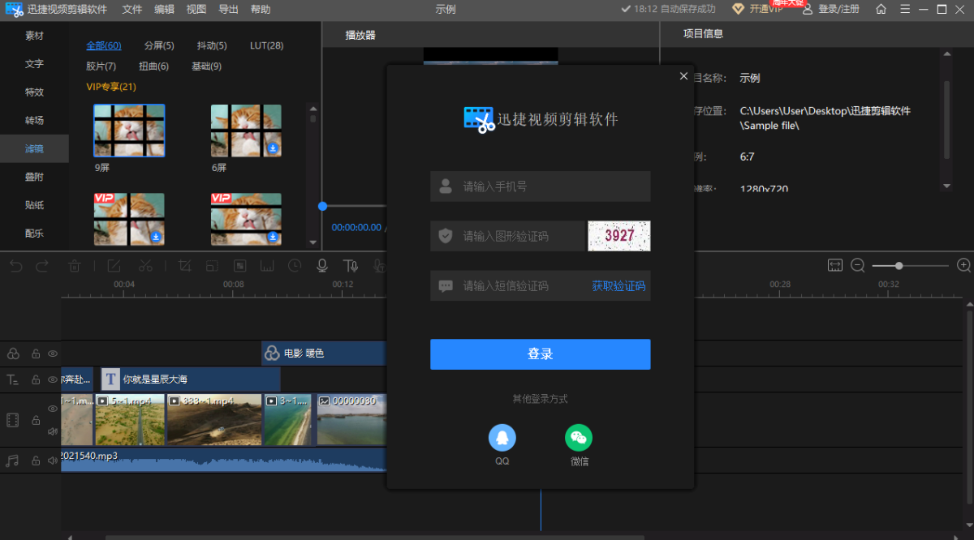The width and height of the screenshot is (974, 540).
Task: Click the voice recording microphone icon
Action: coord(322,265)
